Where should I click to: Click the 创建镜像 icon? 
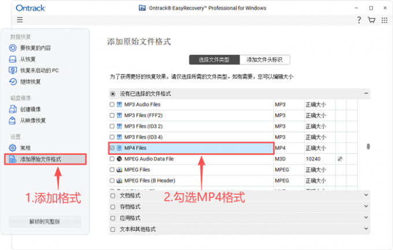[x=13, y=109]
